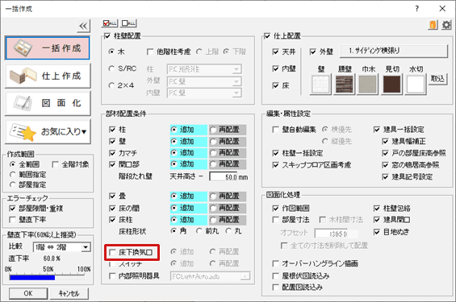
Task: Enable オーバーハングライン描画 checkbox
Action: click(276, 263)
